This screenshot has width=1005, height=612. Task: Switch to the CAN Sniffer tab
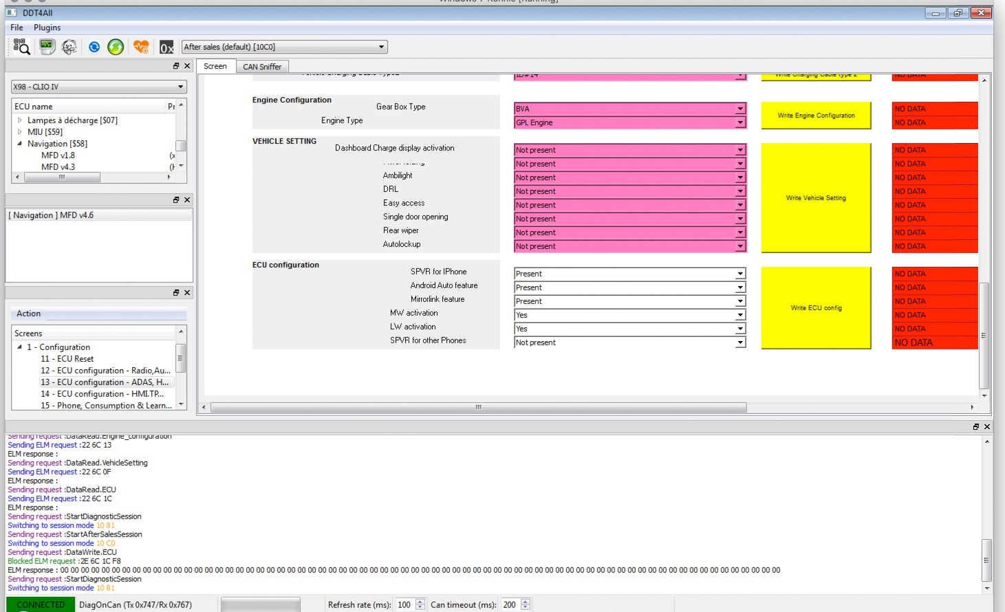[261, 67]
